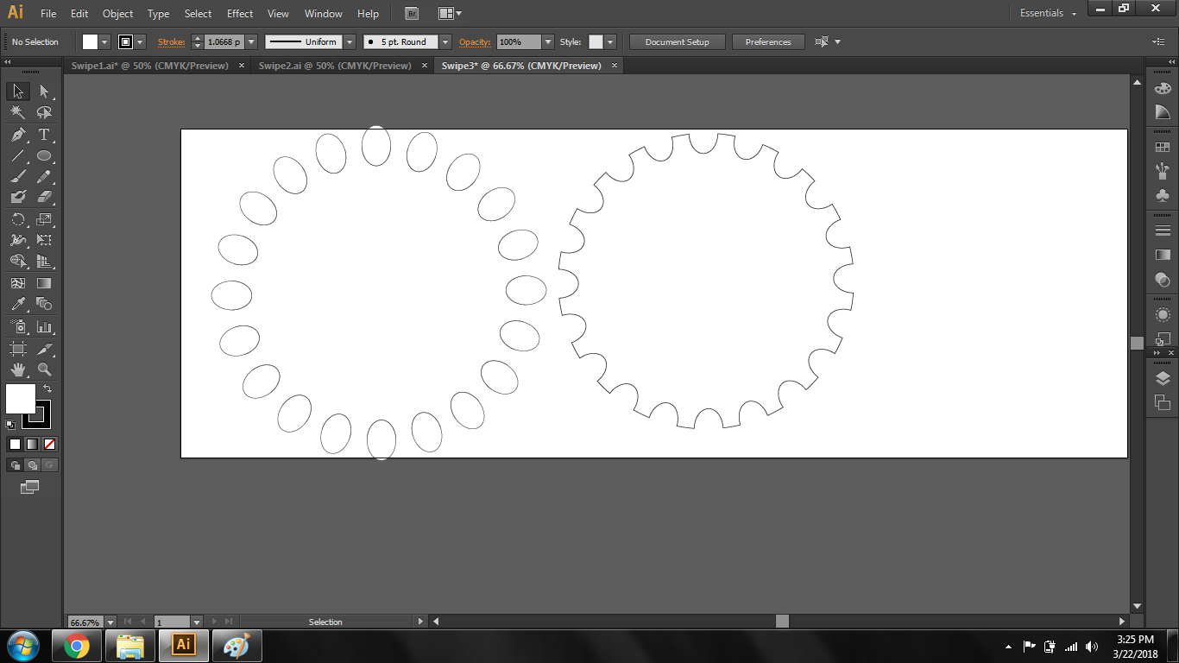Viewport: 1179px width, 663px height.
Task: Select the Pen tool
Action: 17,135
